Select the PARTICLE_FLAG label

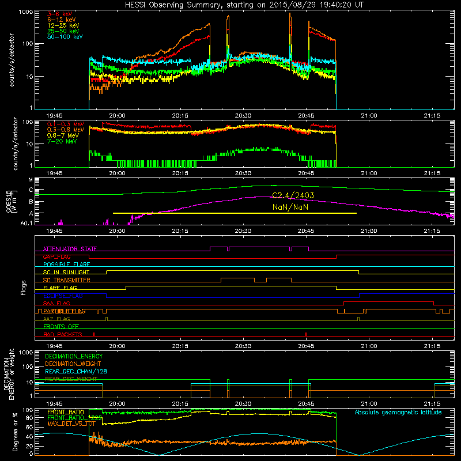point(65,311)
